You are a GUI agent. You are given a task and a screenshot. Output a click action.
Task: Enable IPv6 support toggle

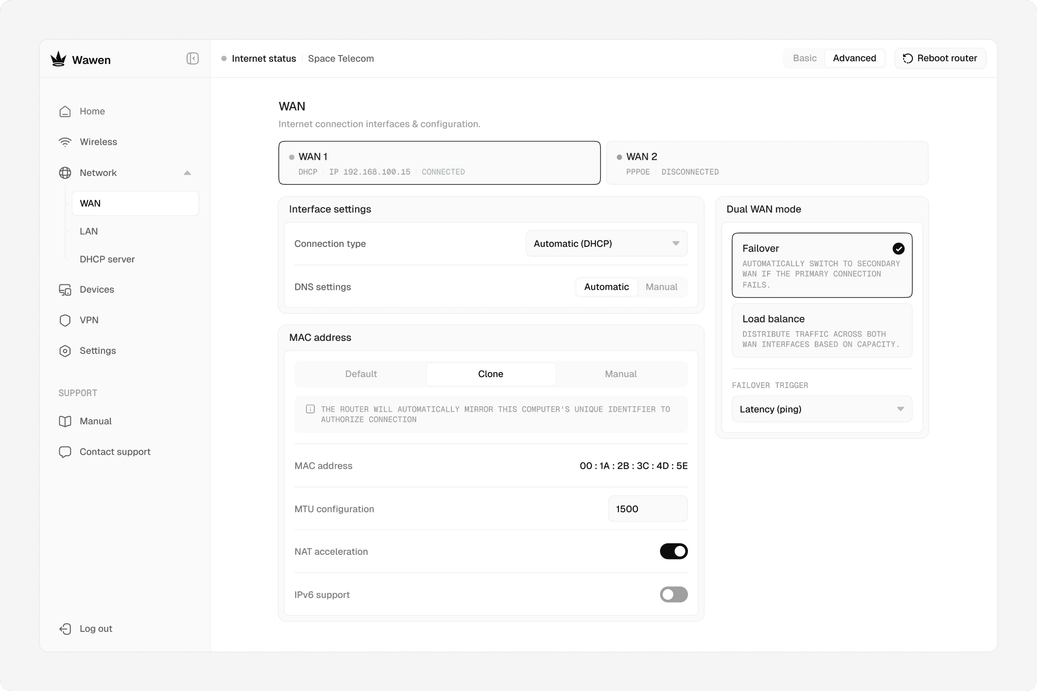point(674,595)
